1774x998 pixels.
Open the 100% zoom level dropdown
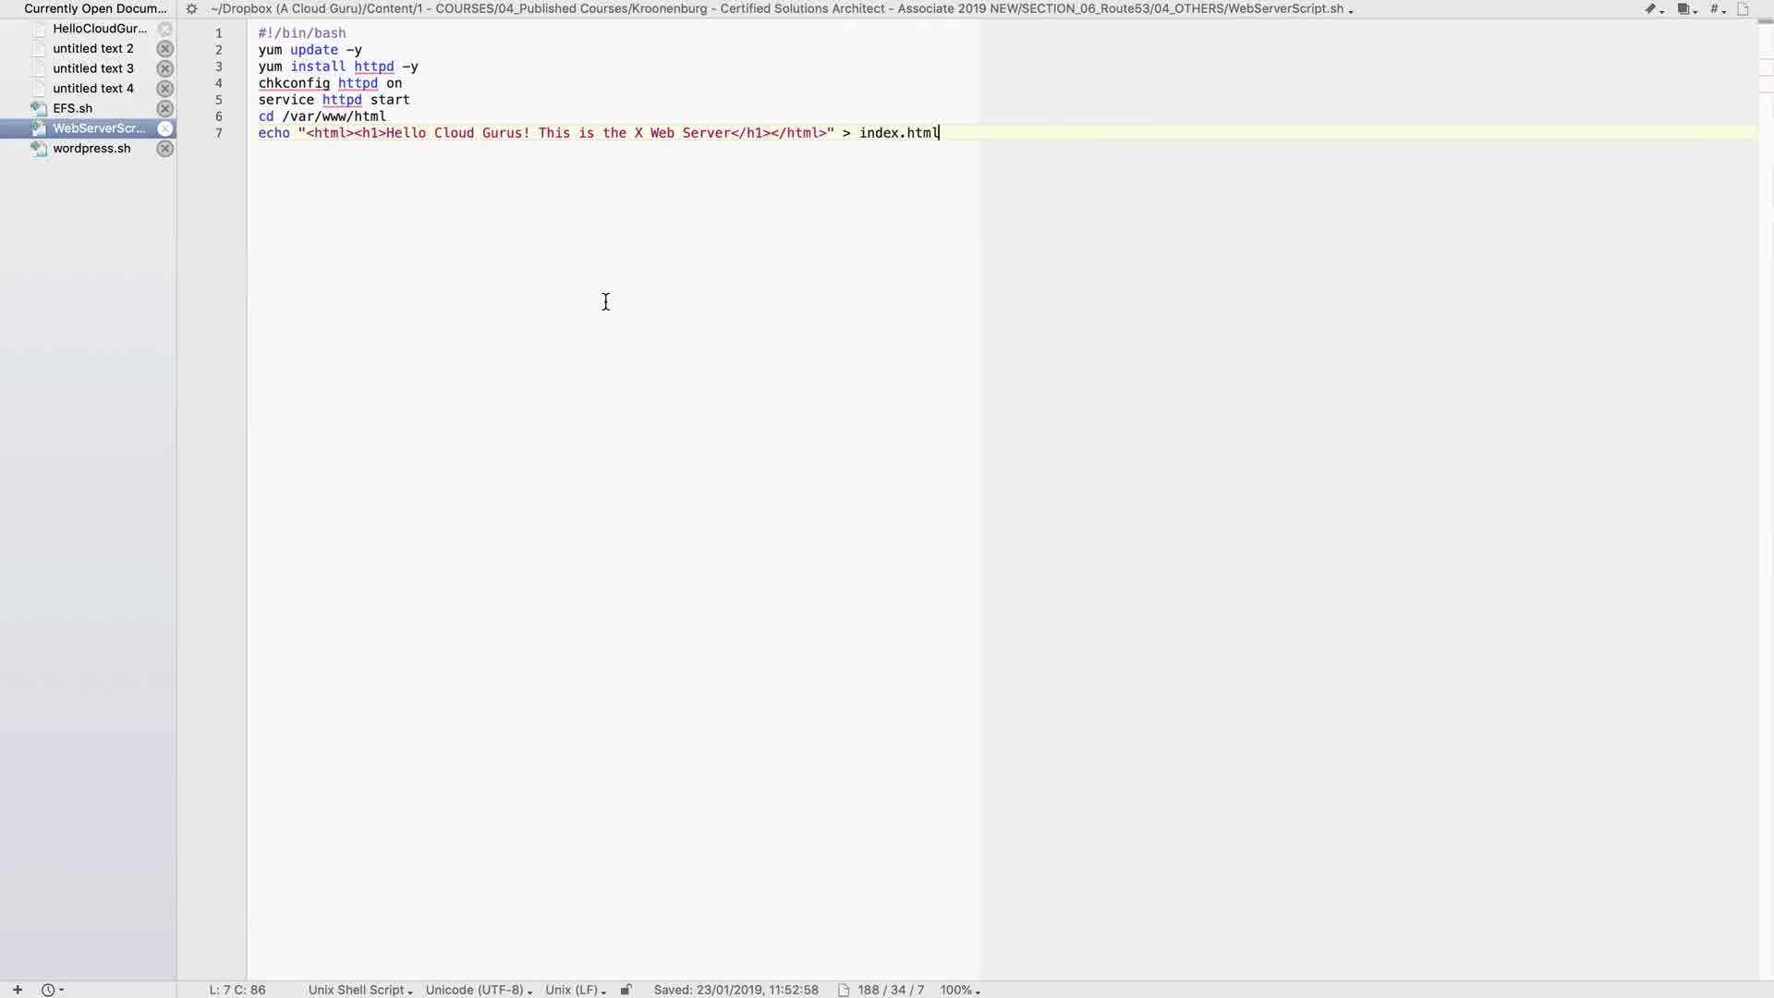[959, 990]
